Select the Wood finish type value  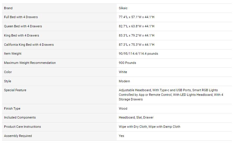(123, 109)
